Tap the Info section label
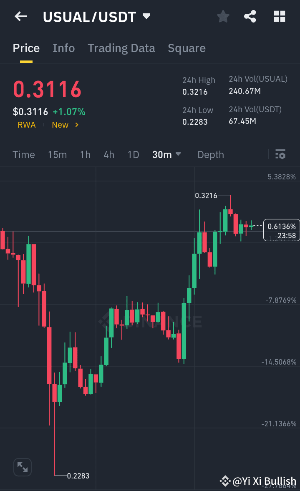 point(63,48)
